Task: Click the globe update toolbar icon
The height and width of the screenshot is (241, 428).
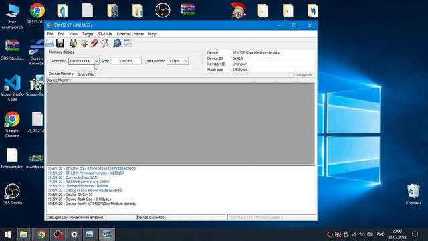Action: pyautogui.click(x=117, y=43)
